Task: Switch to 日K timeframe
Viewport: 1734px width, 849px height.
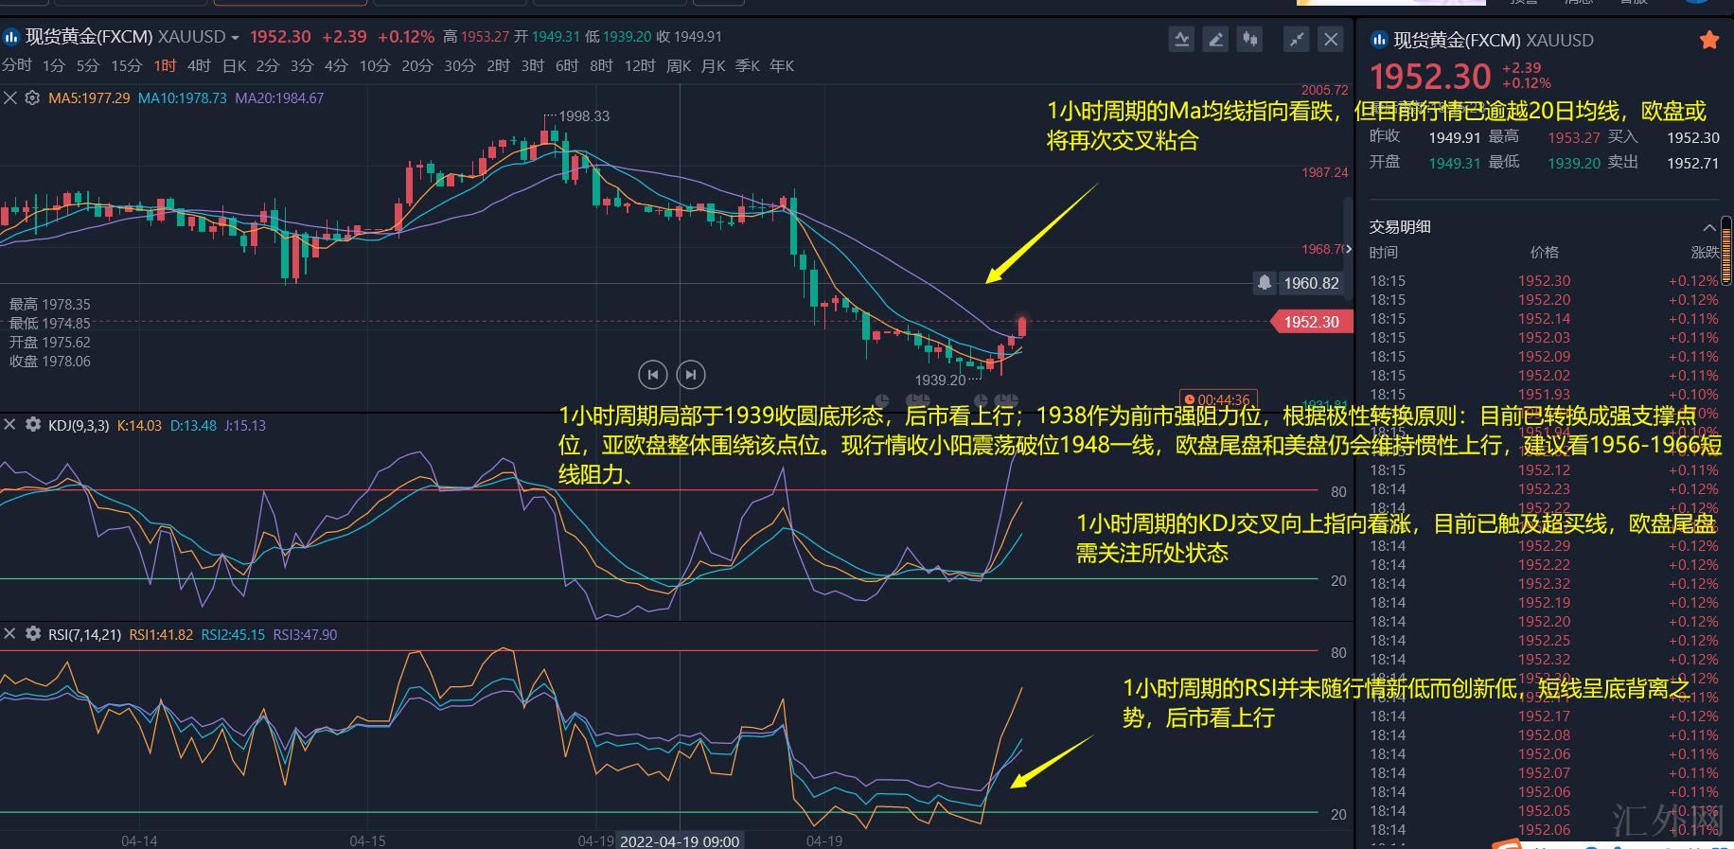Action: coord(234,65)
